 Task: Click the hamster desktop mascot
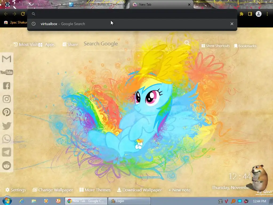[259, 178]
